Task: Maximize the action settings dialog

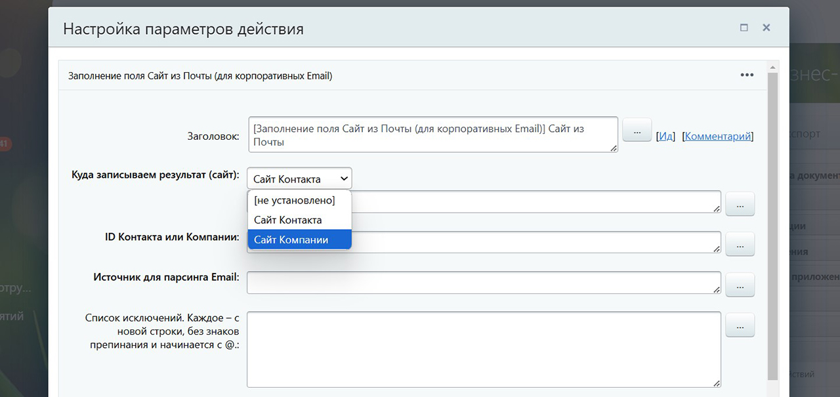Action: point(744,28)
